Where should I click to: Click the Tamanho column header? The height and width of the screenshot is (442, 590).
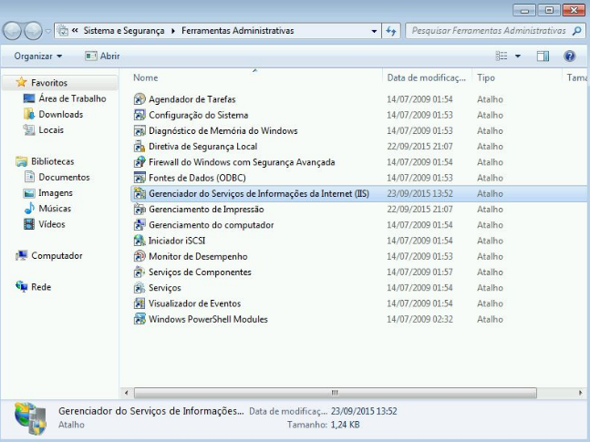[x=576, y=77]
